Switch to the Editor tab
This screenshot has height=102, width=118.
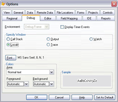click(x=48, y=18)
